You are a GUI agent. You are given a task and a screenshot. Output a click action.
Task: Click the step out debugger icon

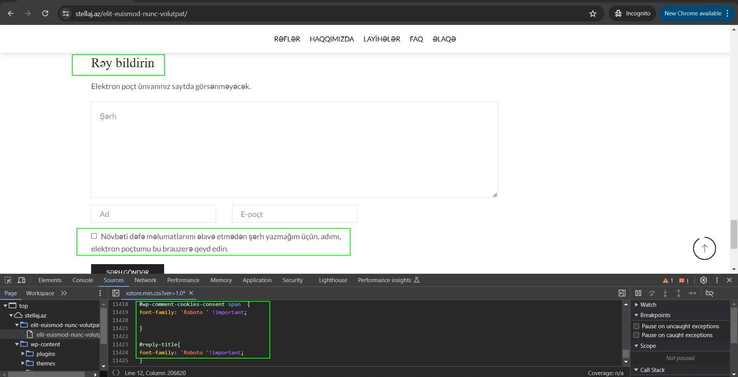click(x=678, y=293)
